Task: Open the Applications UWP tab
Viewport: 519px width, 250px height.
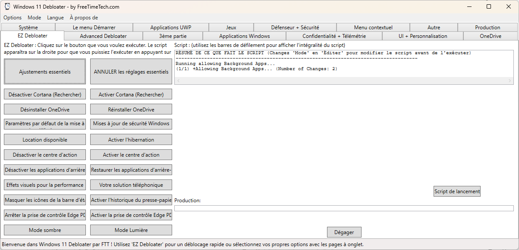Action: [x=171, y=28]
